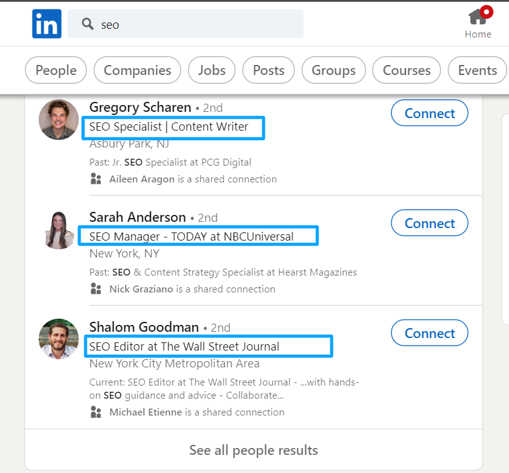Viewport: 509px width, 473px height.
Task: Filter results by People
Action: coord(56,70)
